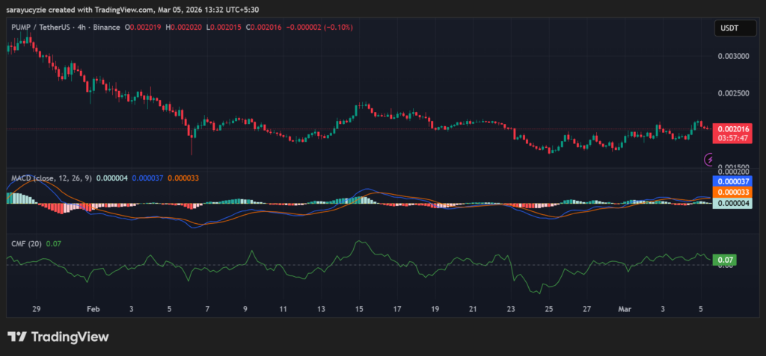Click the 15 date label on the time axis
Viewport: 766px width, 356px height.
(359, 307)
